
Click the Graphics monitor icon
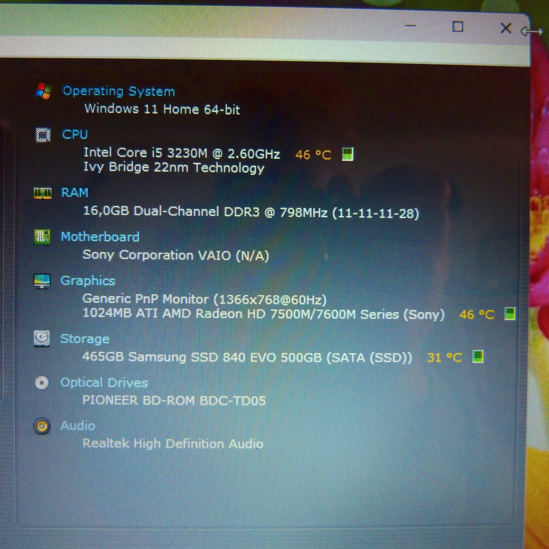(42, 281)
